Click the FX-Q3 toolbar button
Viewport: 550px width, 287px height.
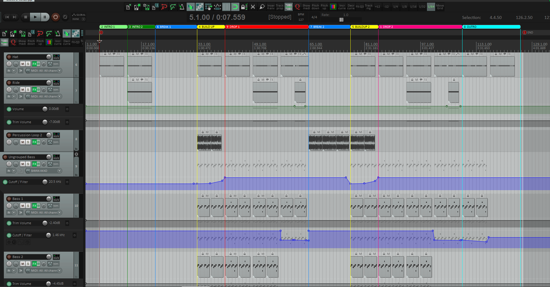coord(360,7)
